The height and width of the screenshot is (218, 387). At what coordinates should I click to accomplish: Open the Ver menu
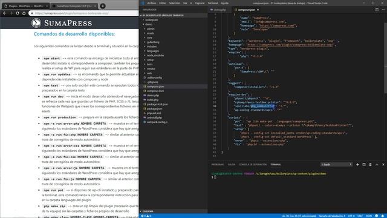point(185,3)
